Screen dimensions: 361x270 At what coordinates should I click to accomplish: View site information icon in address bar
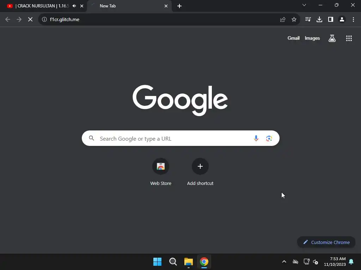44,20
